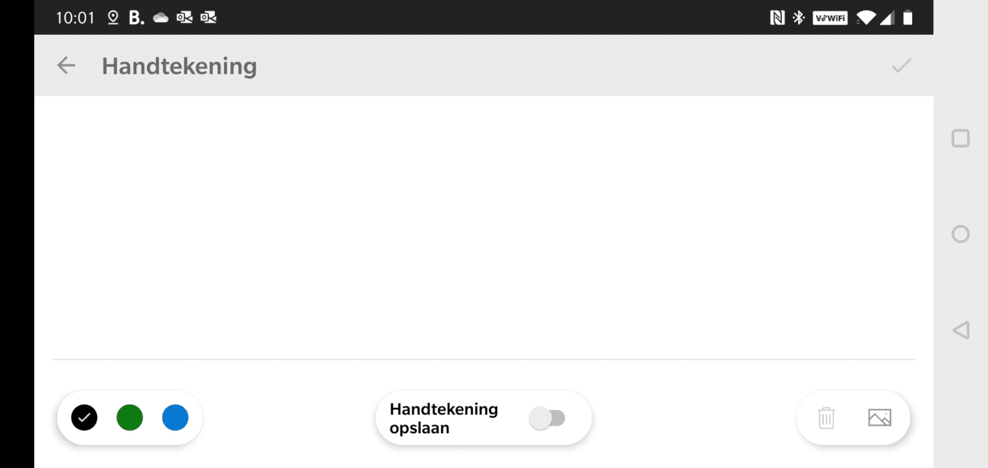Image resolution: width=988 pixels, height=468 pixels.
Task: Enable the Handtekening opslaan switch
Action: coord(547,418)
